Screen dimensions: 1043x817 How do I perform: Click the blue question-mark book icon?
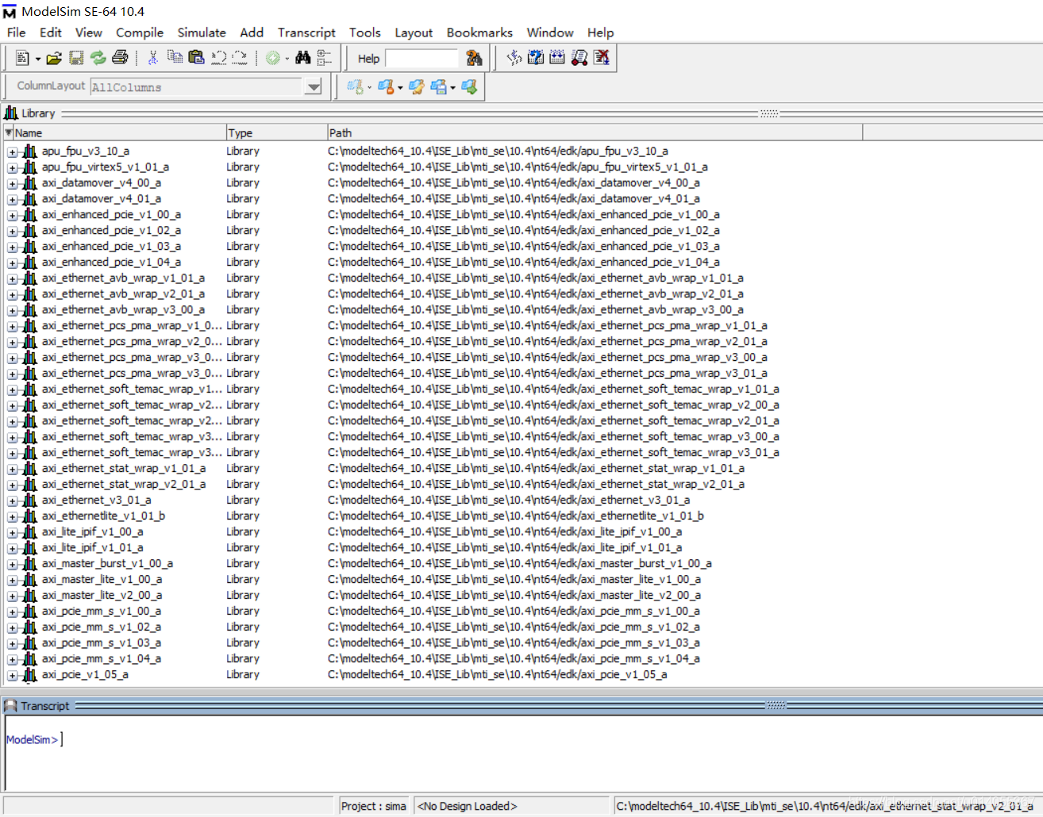pos(536,58)
